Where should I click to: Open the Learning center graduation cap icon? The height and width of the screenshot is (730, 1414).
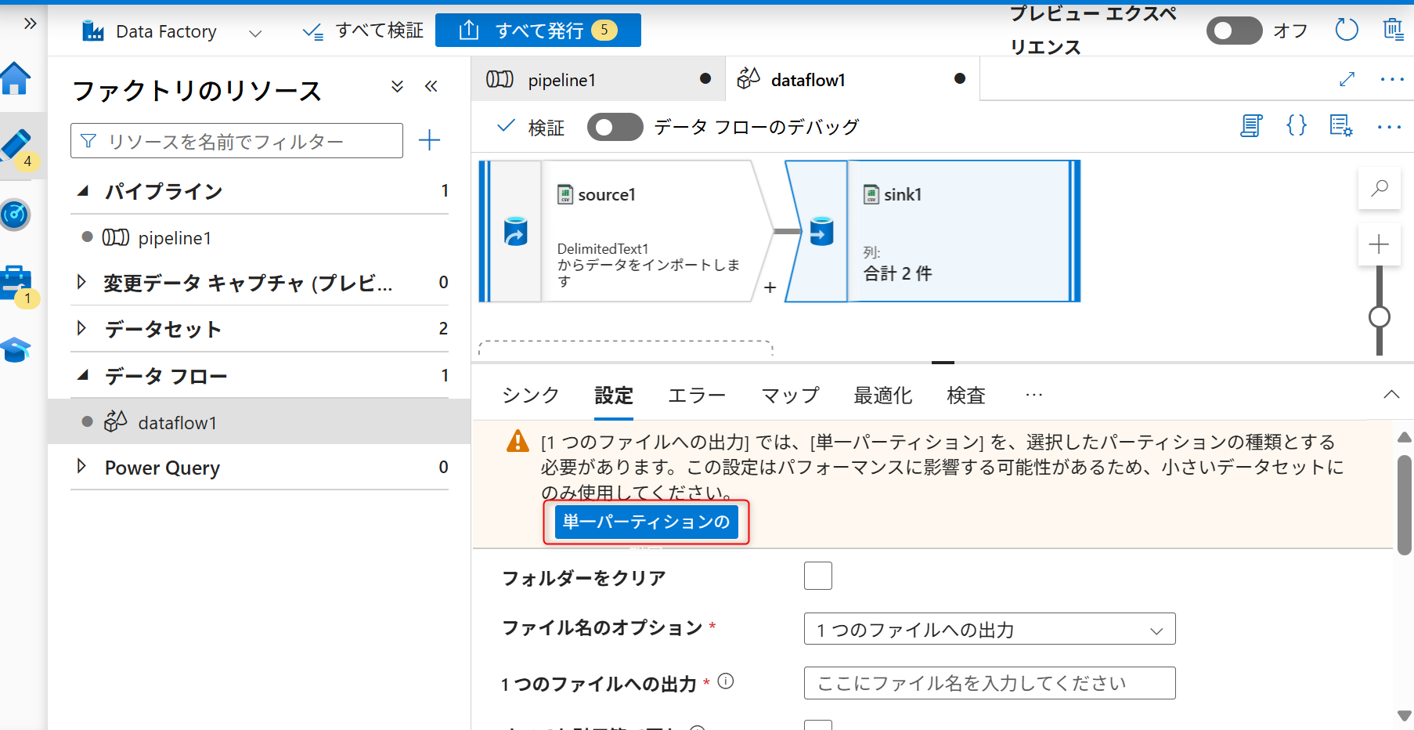click(x=16, y=350)
